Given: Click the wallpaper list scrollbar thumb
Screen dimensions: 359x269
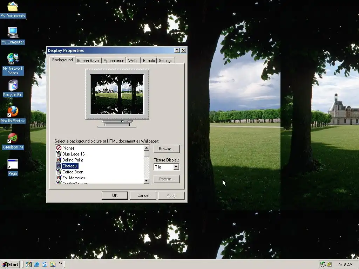Looking at the screenshot, I should (x=147, y=154).
